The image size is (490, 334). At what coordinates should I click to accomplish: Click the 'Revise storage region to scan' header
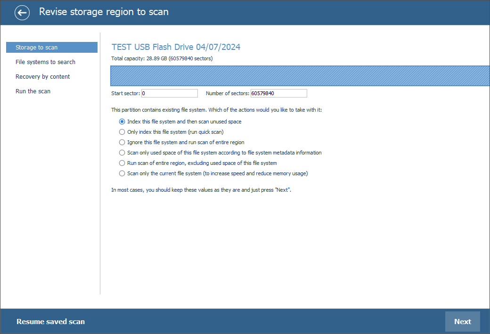(104, 12)
